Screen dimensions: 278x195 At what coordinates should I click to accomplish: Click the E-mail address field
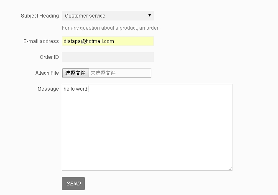[108, 41]
